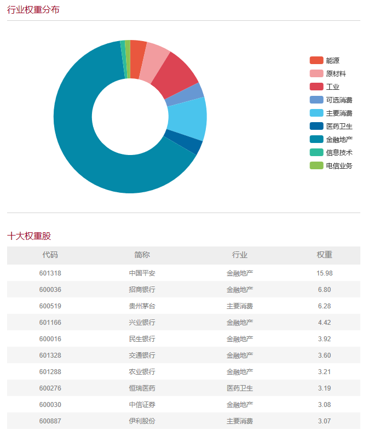Toggle the 主要消费 legend label
This screenshot has height=436, width=368.
(x=339, y=113)
